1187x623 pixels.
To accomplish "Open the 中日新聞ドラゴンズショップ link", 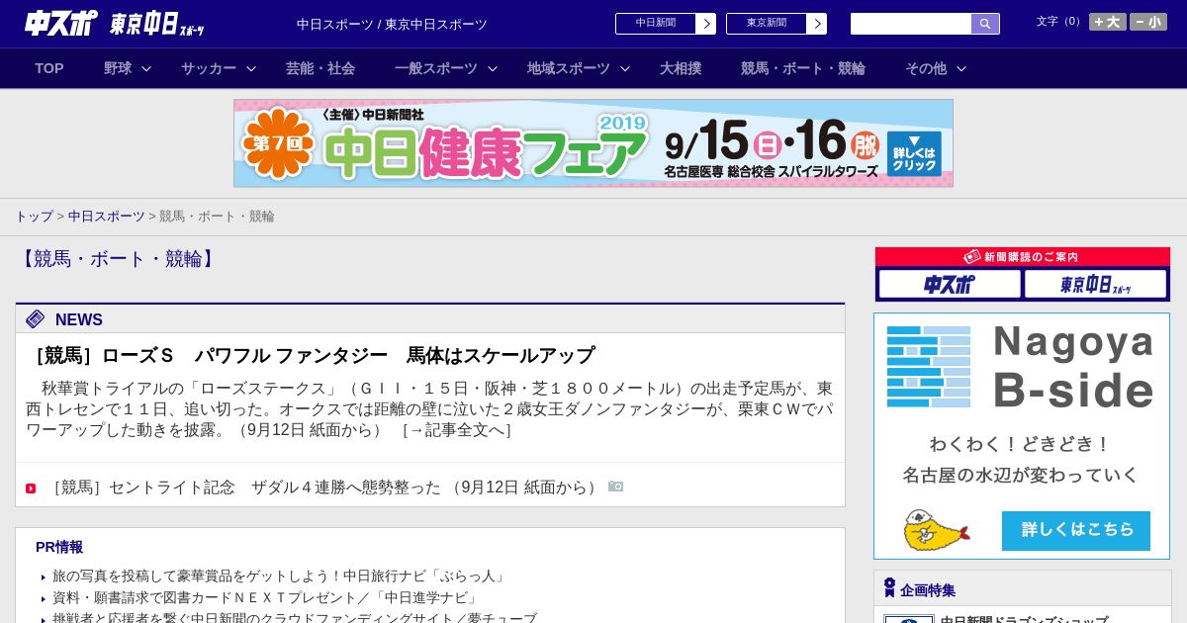I will coord(1024,619).
